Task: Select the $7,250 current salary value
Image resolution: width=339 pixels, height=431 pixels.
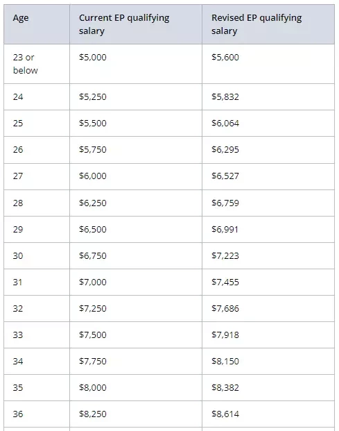Action: 92,308
